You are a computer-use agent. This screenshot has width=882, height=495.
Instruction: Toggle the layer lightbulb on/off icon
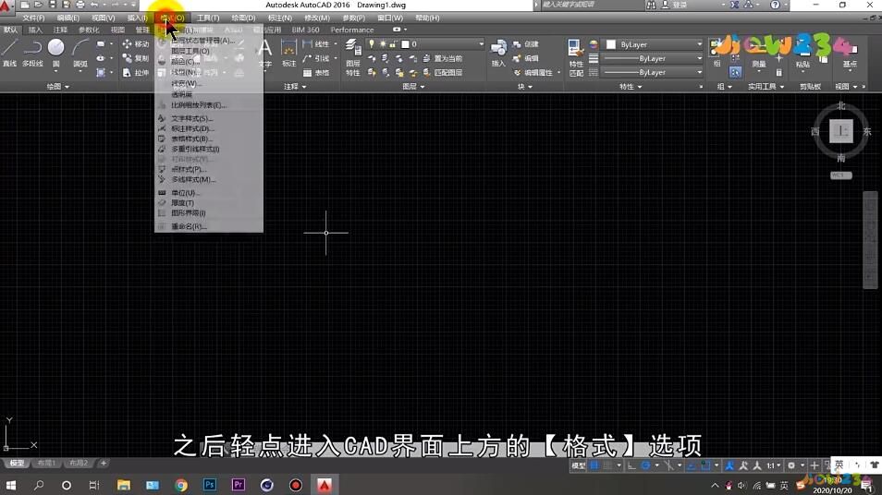(372, 43)
